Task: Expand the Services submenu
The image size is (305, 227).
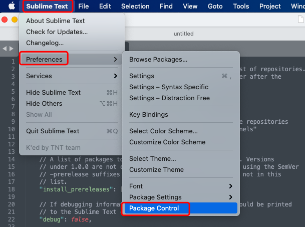Action: click(x=72, y=76)
